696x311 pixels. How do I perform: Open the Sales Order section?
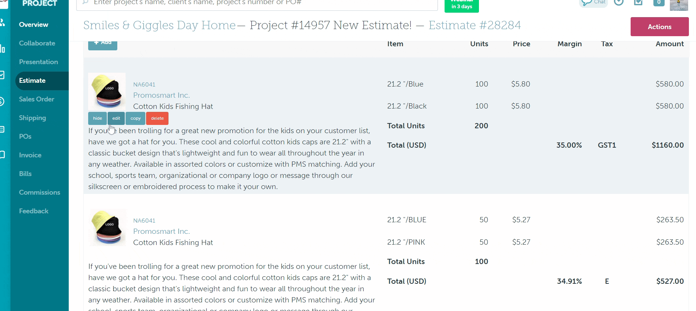[37, 99]
